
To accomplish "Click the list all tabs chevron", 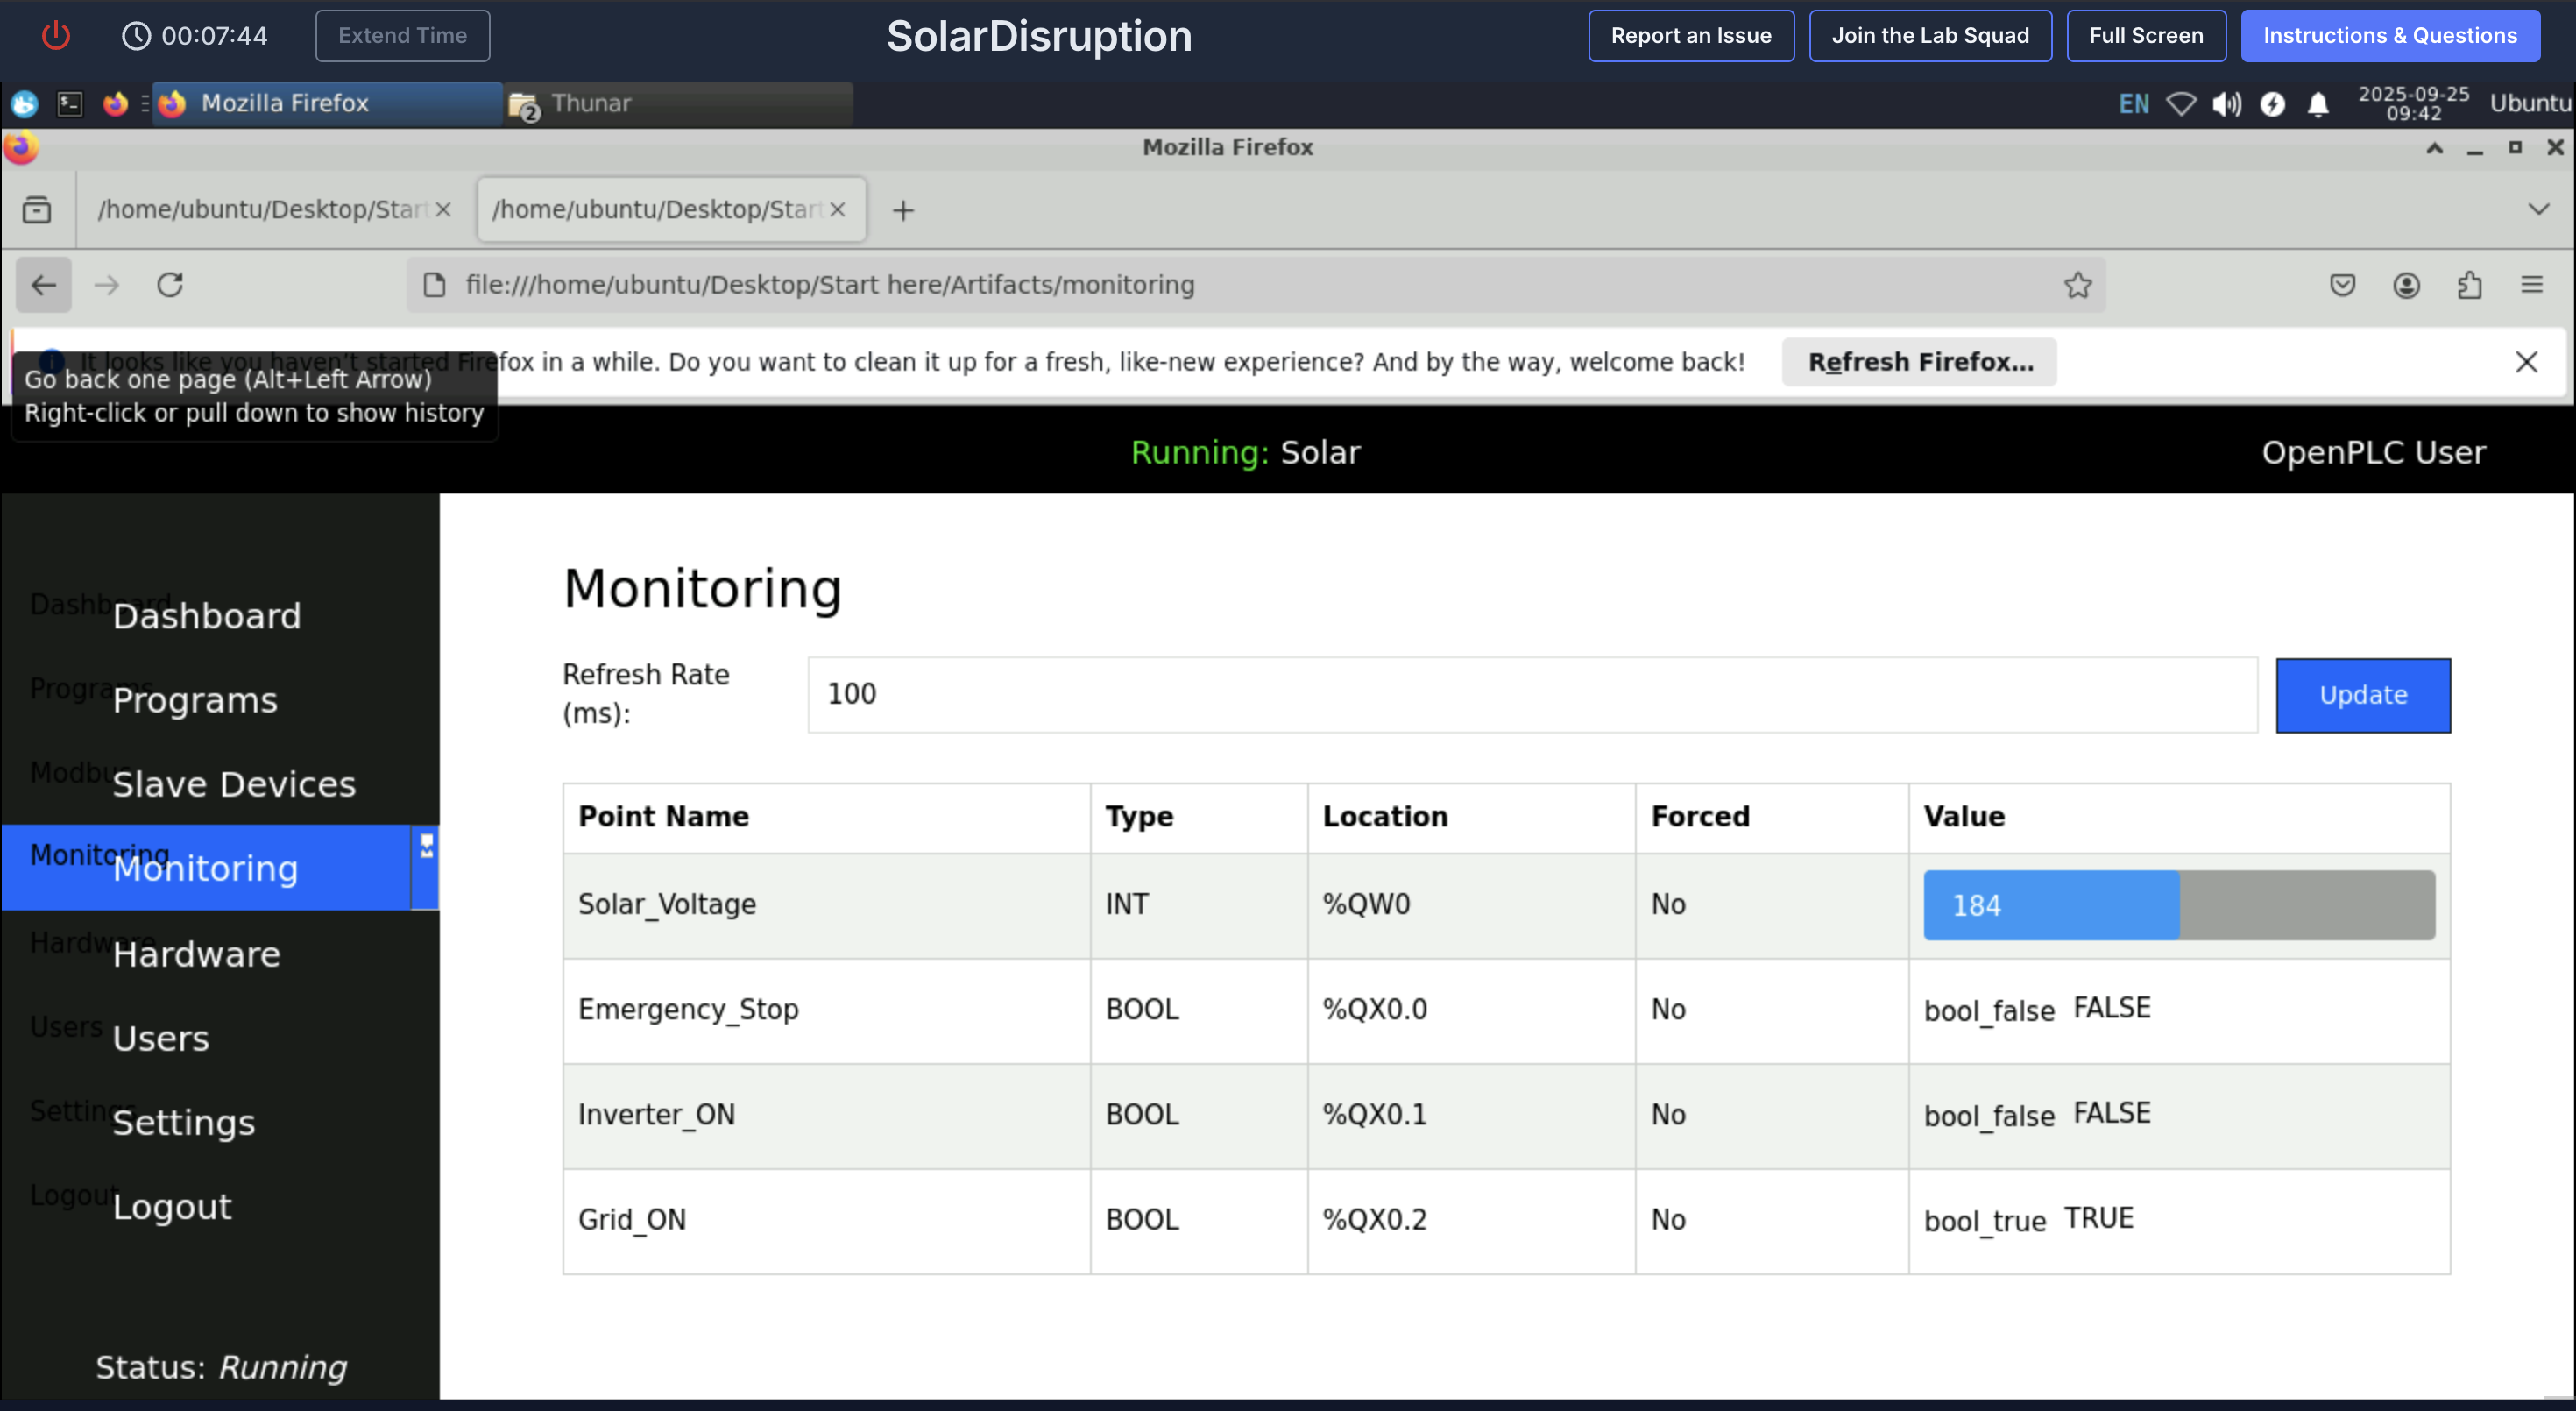I will tap(2538, 209).
